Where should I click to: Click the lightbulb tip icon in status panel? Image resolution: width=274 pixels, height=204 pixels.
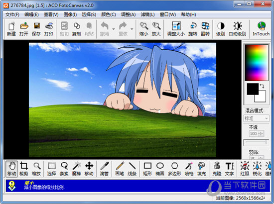pyautogui.click(x=12, y=186)
